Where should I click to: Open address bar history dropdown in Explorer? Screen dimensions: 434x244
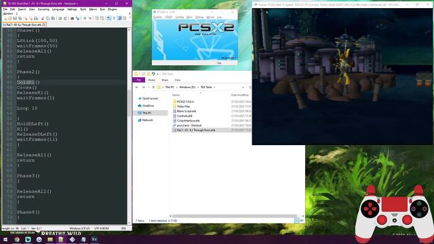[243, 87]
